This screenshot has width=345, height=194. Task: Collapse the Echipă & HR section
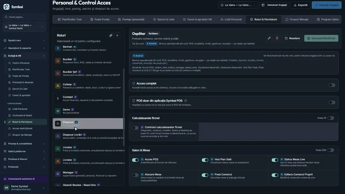(x=25, y=56)
